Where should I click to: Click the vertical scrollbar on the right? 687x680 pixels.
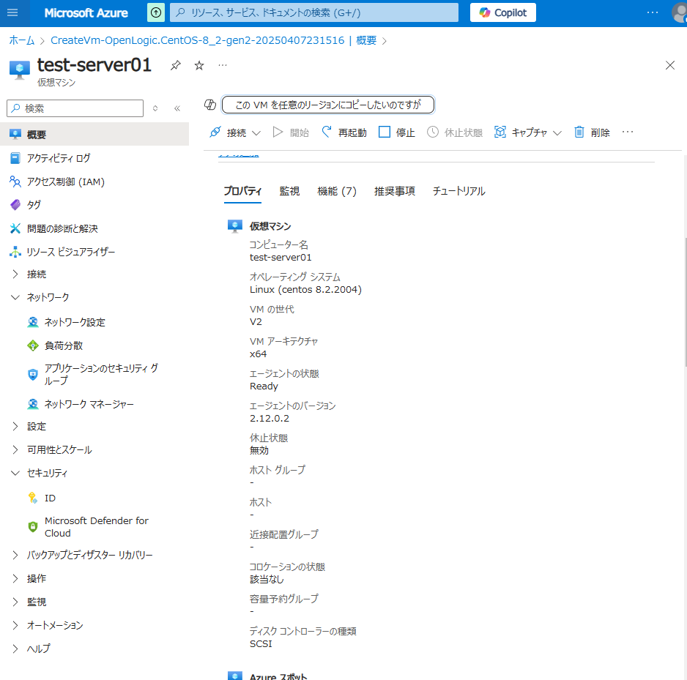684,302
